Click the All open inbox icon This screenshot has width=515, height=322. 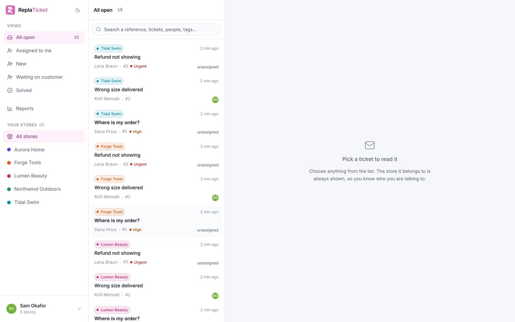(10, 37)
